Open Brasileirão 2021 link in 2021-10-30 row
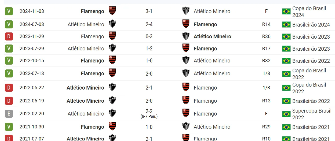This screenshot has width=335, height=141. click(311, 127)
